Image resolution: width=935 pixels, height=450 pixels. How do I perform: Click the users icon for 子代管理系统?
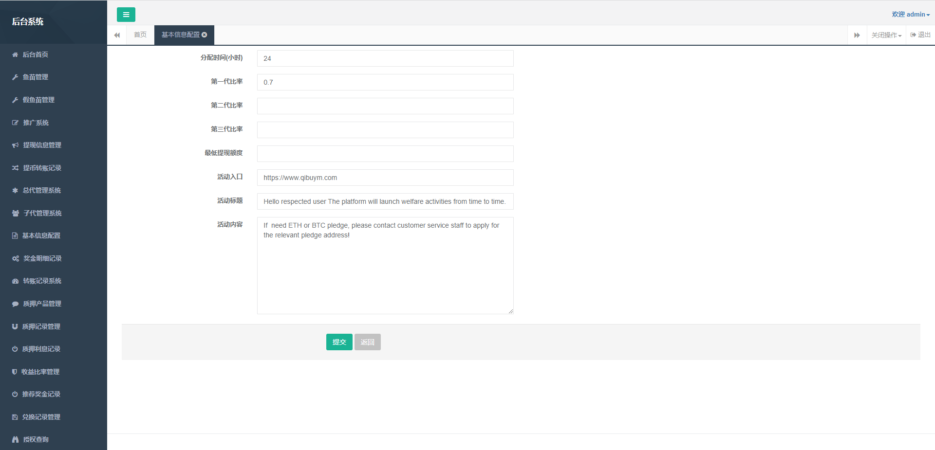[x=15, y=214]
